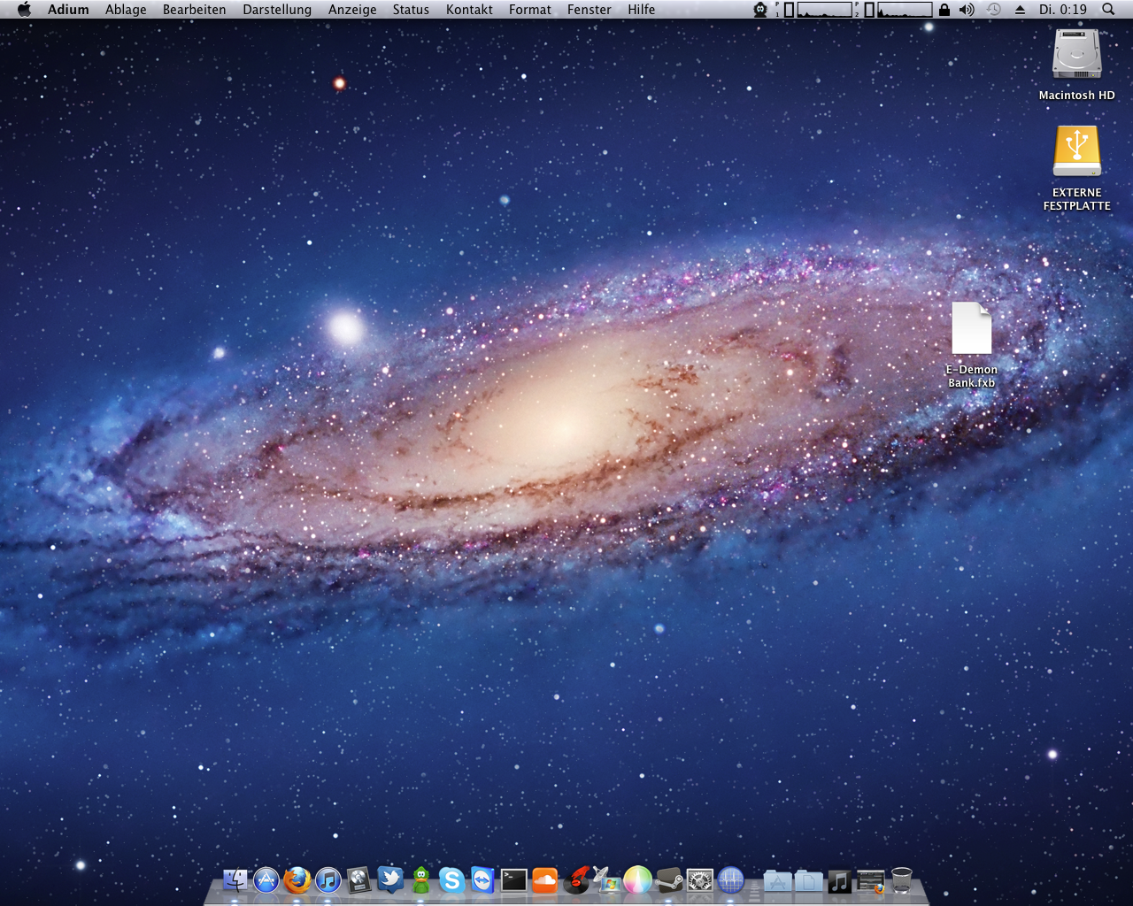Click the Spotlight search magnifier
The height and width of the screenshot is (906, 1133).
1108,10
